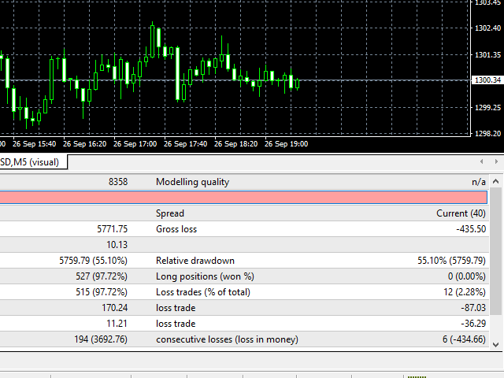Viewport: 504px width, 378px height.
Task: Click the report scrollbar up arrow
Action: coord(495,182)
